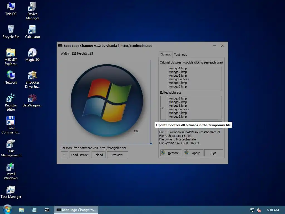Click the muted volume tray icon
The width and height of the screenshot is (285, 214).
click(259, 210)
